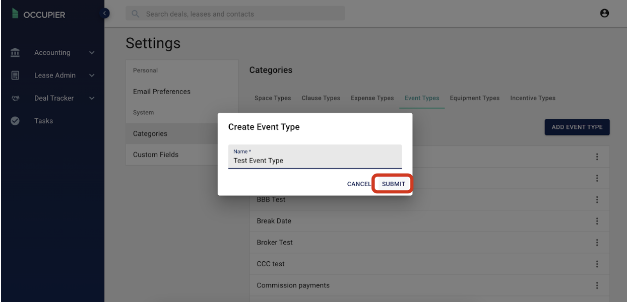Click the Occupier logo icon

click(x=14, y=15)
